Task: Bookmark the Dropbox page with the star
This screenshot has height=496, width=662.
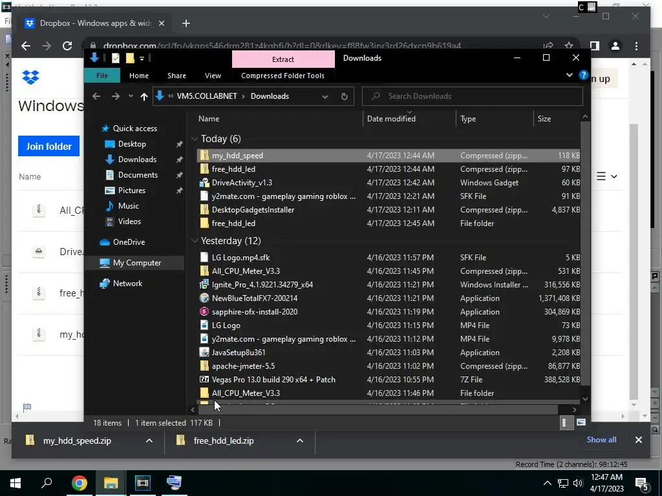Action: (x=569, y=46)
